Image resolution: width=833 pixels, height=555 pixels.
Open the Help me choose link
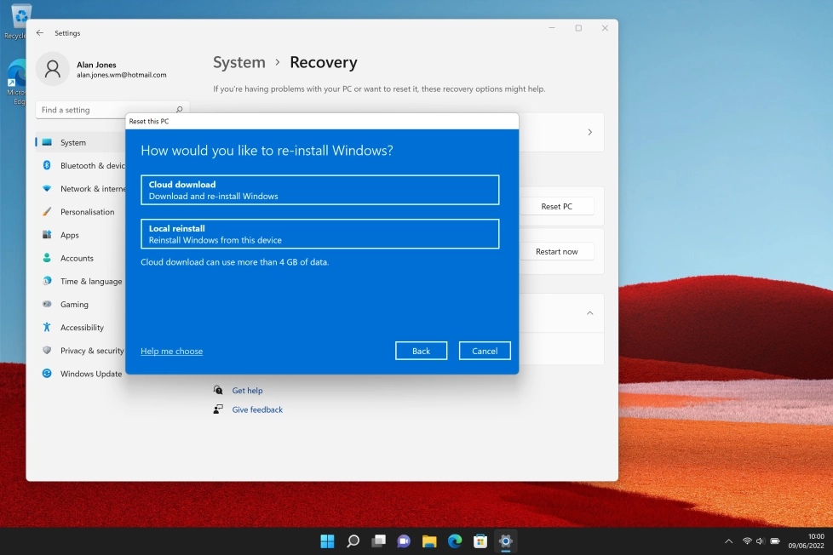pos(171,351)
